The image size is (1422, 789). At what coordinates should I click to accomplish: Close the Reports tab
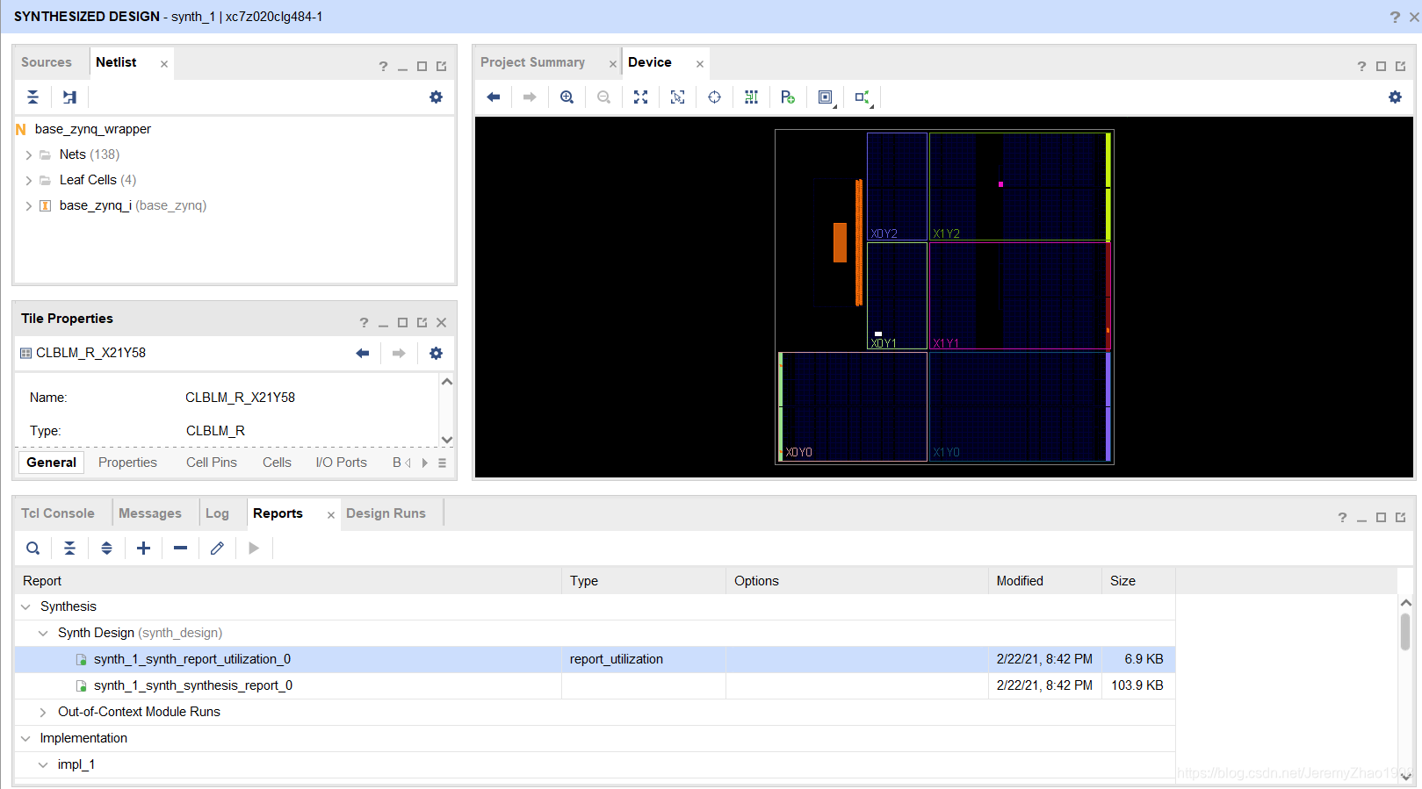pos(331,515)
